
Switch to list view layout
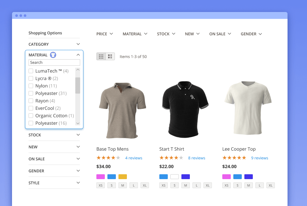pyautogui.click(x=110, y=56)
